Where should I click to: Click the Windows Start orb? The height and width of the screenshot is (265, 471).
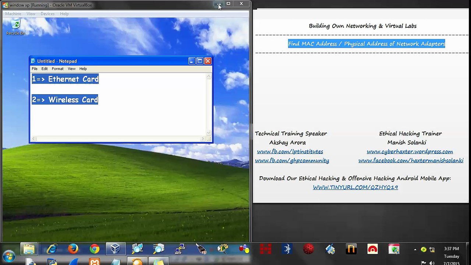[x=8, y=256]
